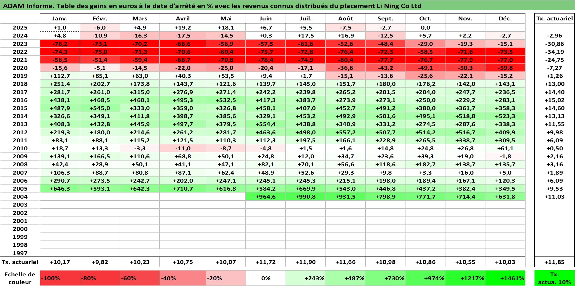
Task: Select the cell showing +182,7
Action: (425, 164)
